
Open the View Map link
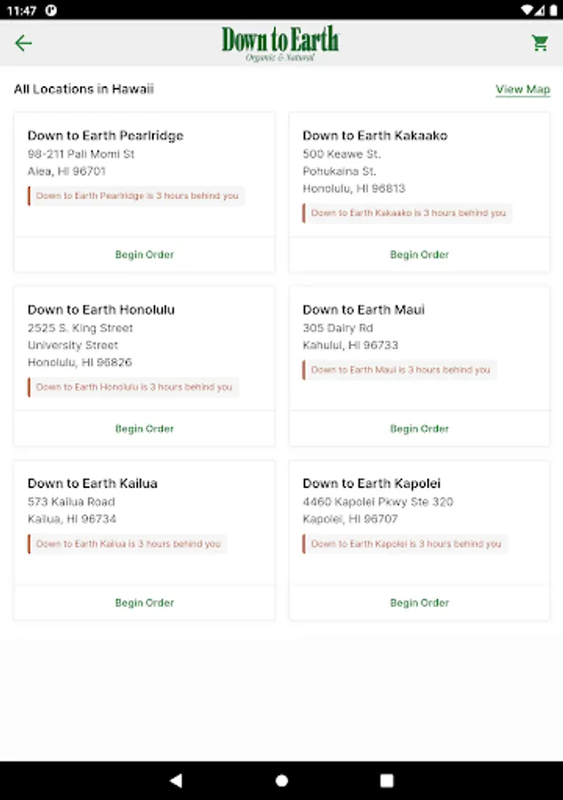pos(523,90)
